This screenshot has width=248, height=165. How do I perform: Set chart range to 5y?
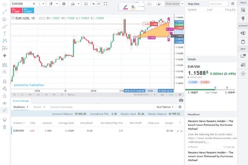[14, 94]
